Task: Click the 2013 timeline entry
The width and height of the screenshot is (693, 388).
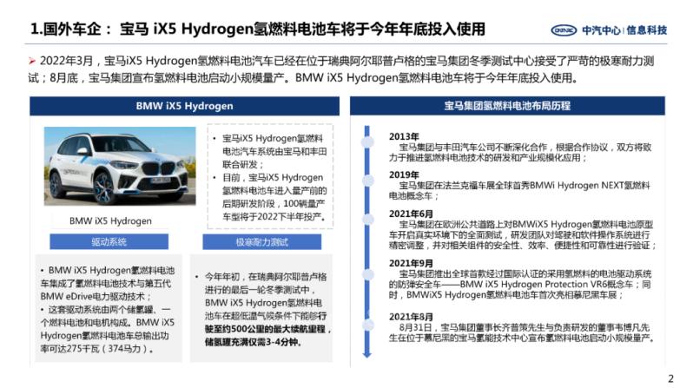Action: click(404, 137)
